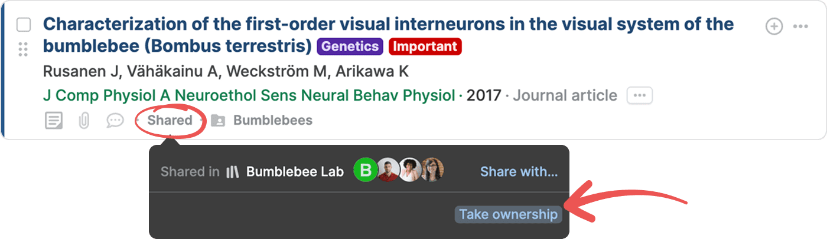Open the three-dot more options menu

point(800,26)
